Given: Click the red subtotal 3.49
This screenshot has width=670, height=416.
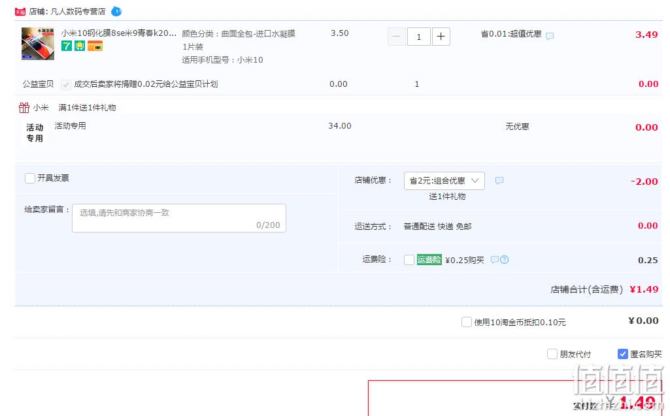Looking at the screenshot, I should click(x=646, y=35).
